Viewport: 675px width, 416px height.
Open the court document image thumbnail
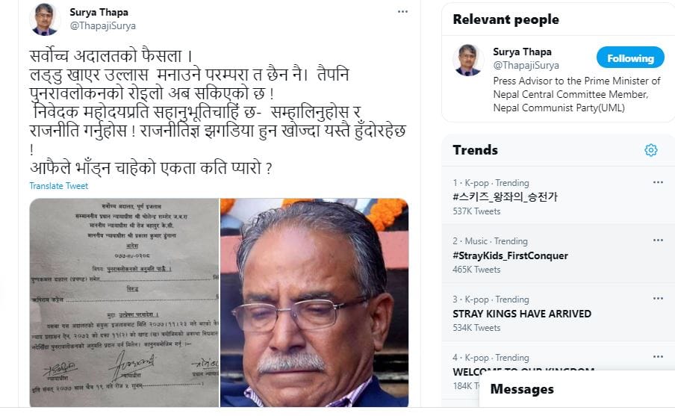click(124, 302)
